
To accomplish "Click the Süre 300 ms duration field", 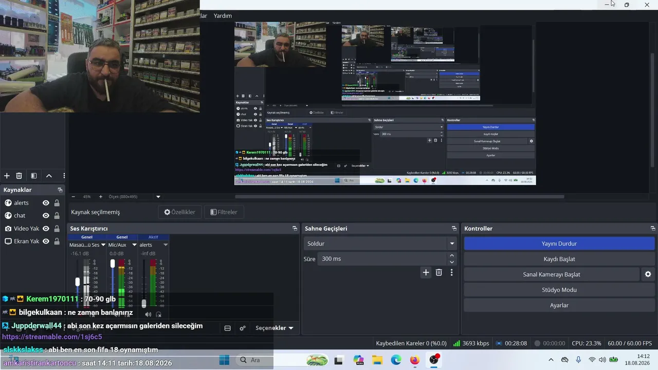I will pyautogui.click(x=382, y=259).
